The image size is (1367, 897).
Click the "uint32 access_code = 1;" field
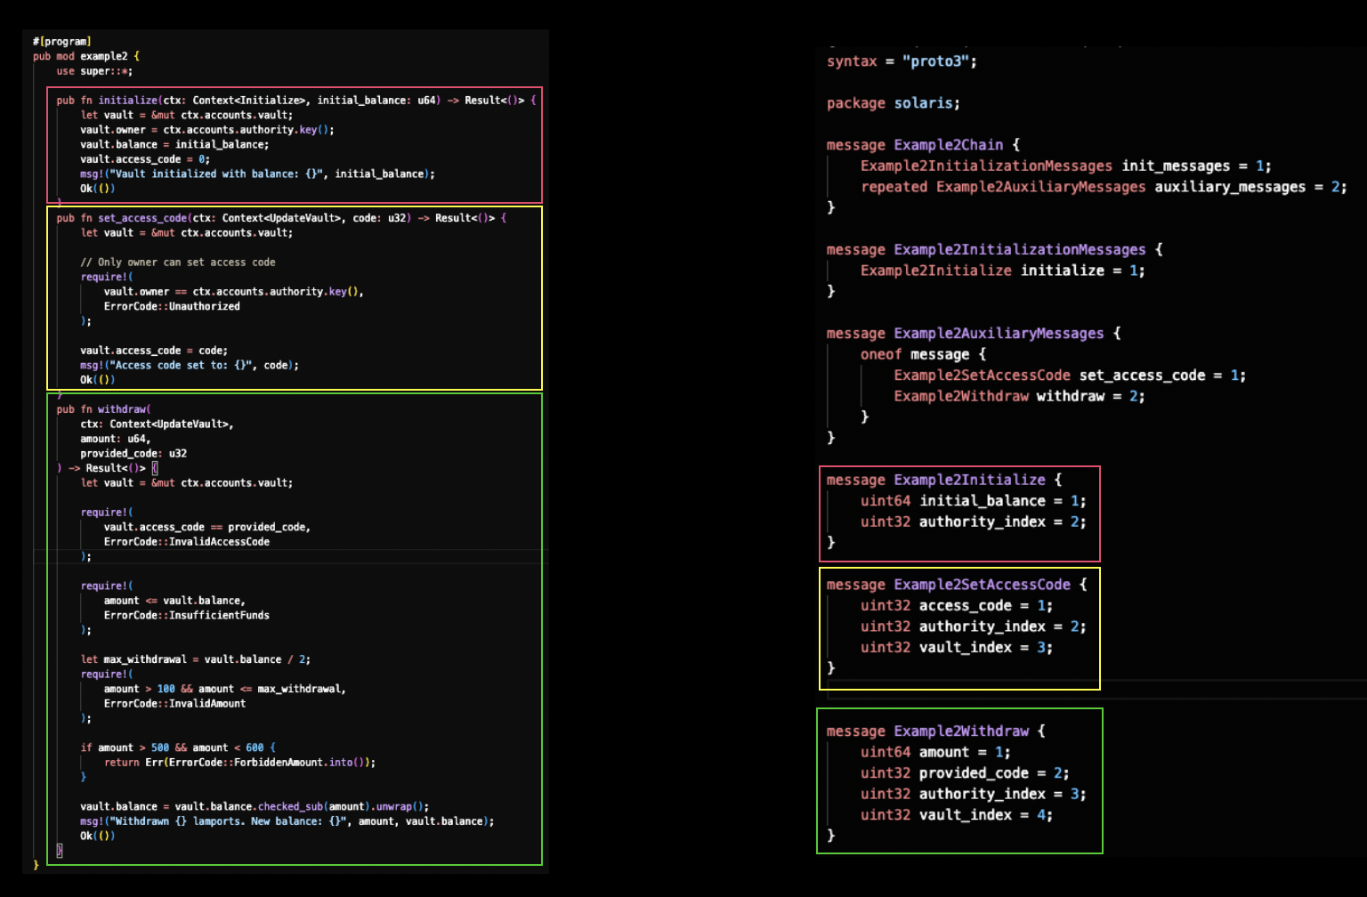956,606
